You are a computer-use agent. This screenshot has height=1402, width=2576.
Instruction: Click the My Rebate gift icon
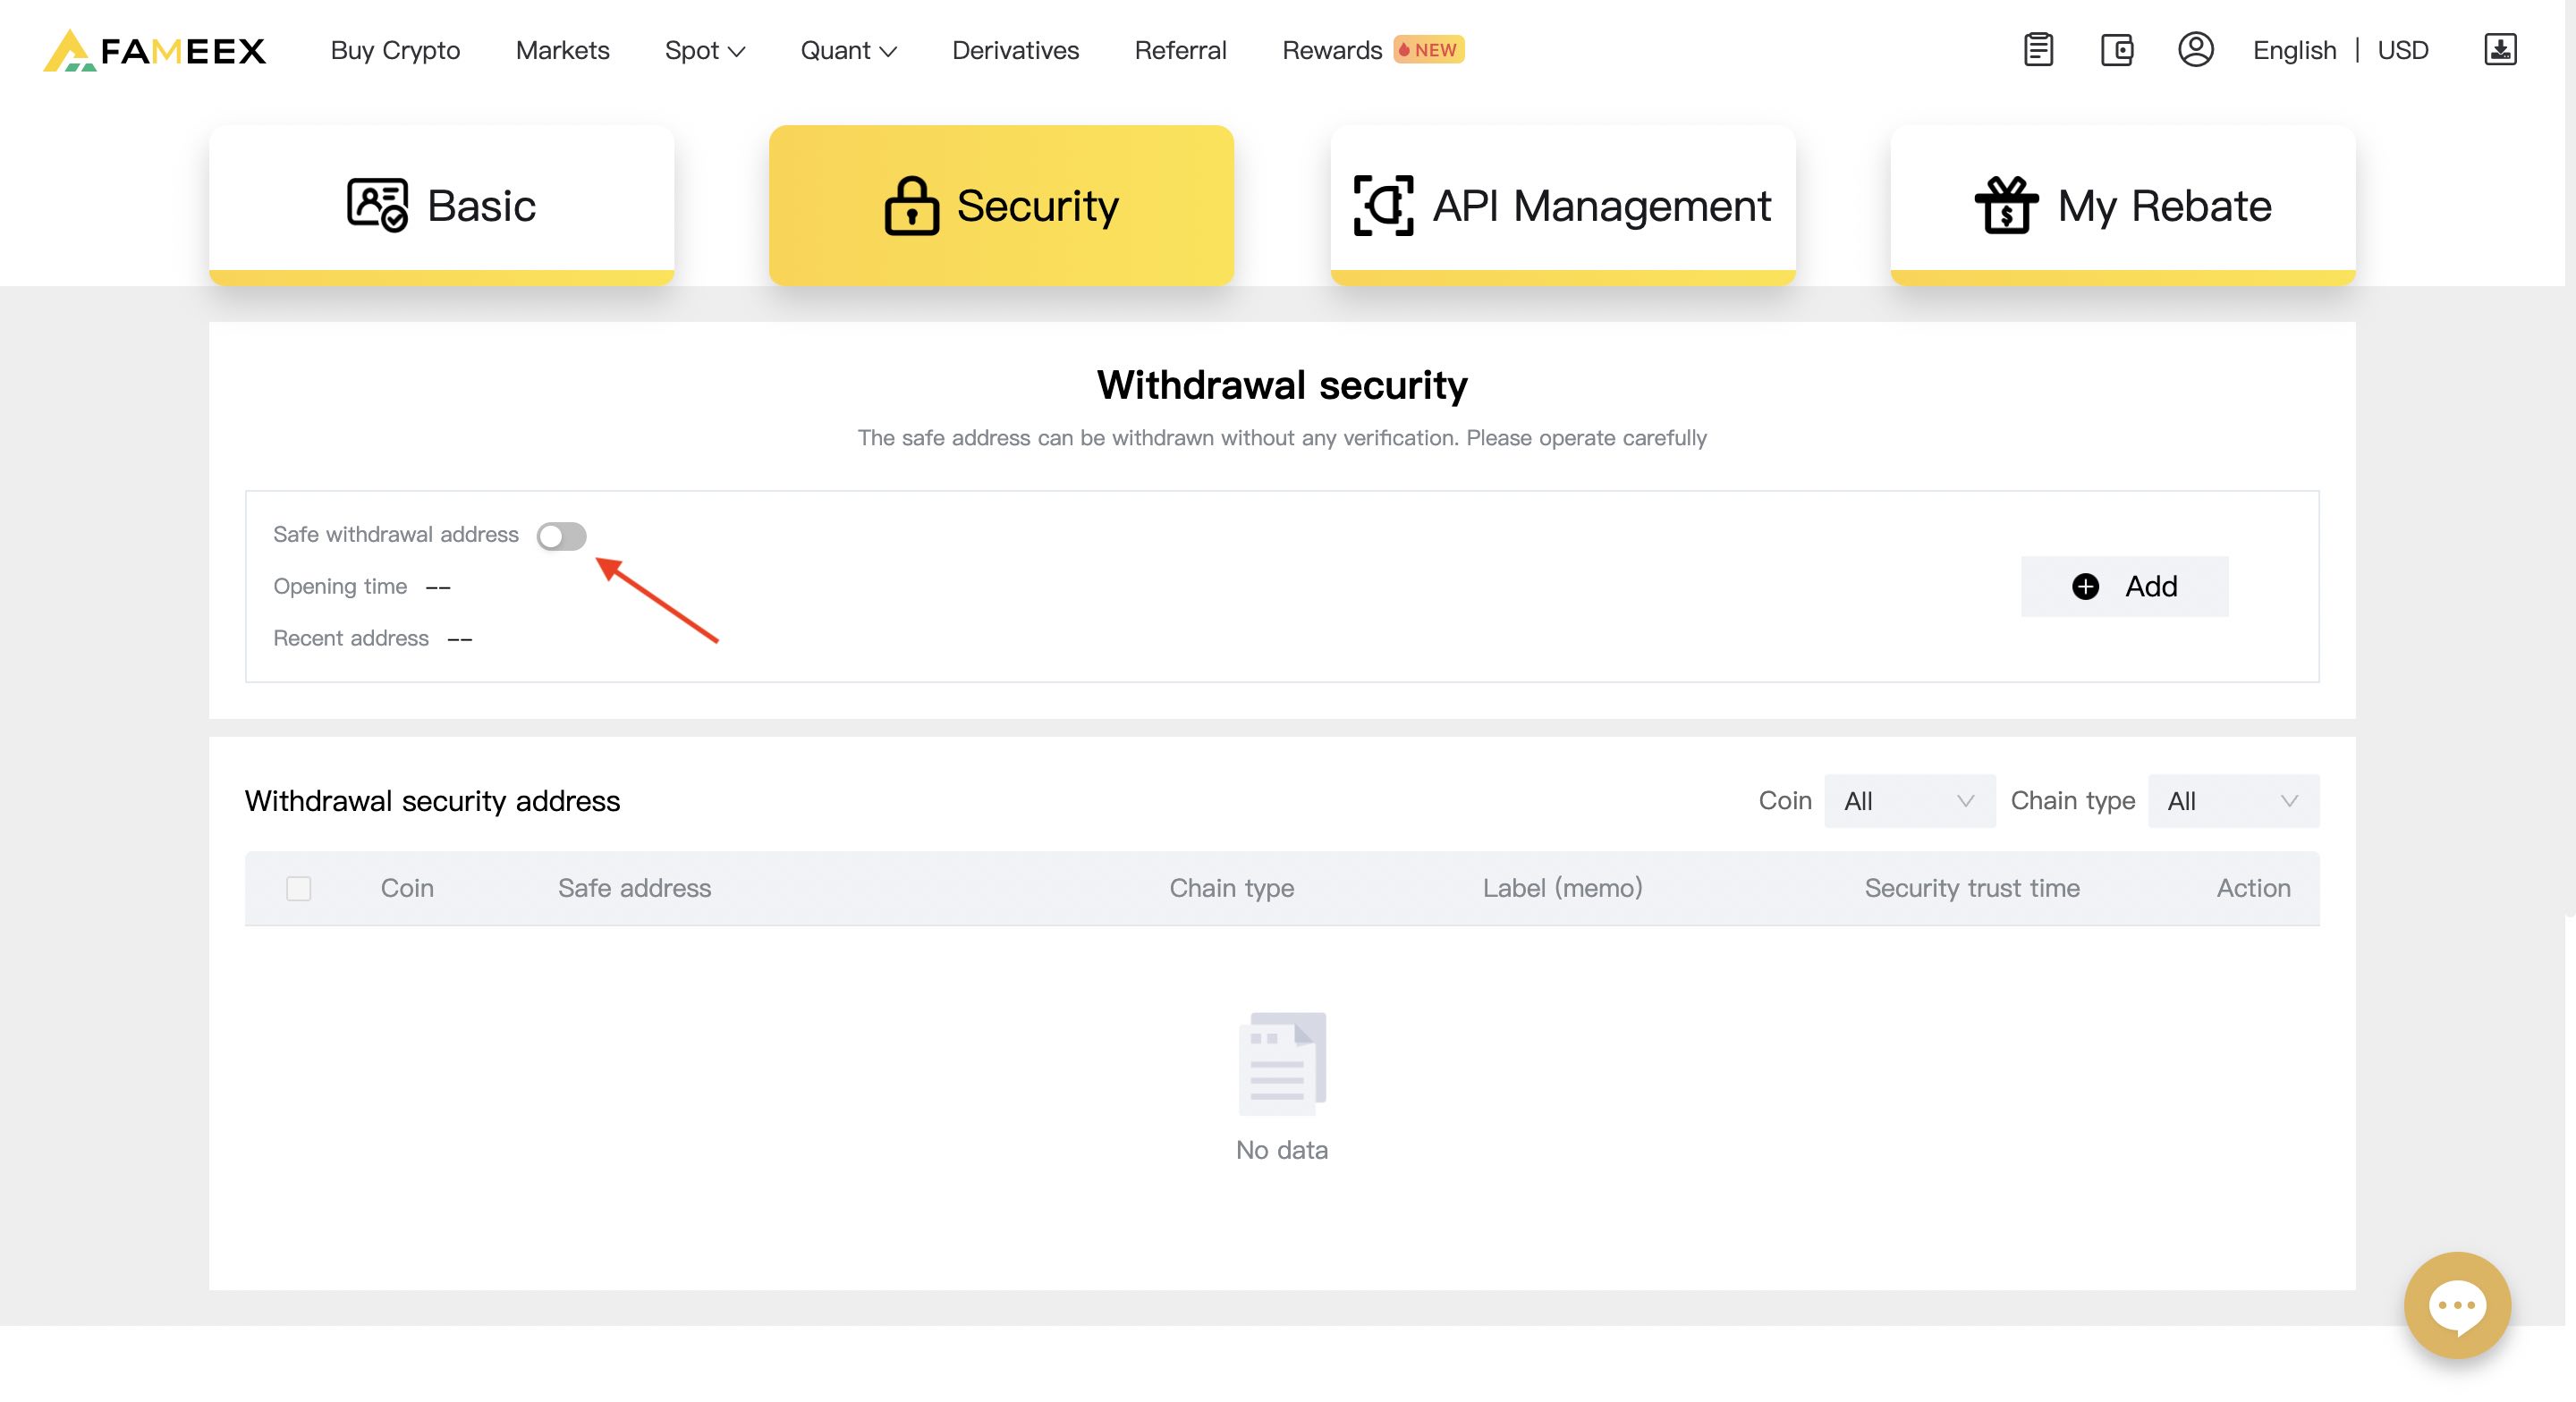[x=2006, y=205]
